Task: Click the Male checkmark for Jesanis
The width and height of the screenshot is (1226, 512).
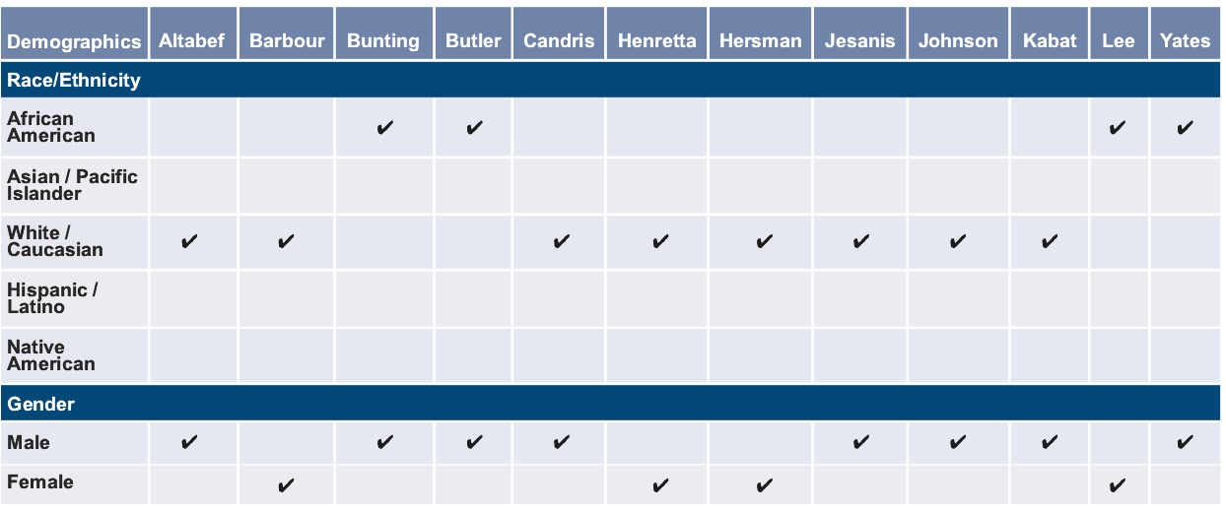Action: (x=860, y=443)
